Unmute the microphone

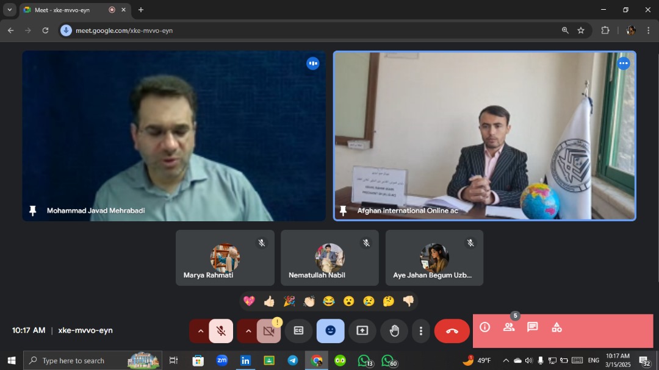click(221, 331)
